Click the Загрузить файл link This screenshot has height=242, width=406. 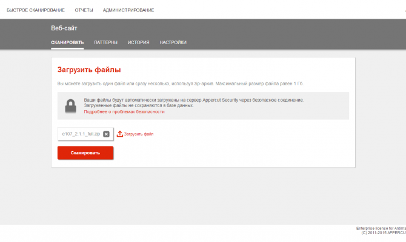(x=139, y=134)
